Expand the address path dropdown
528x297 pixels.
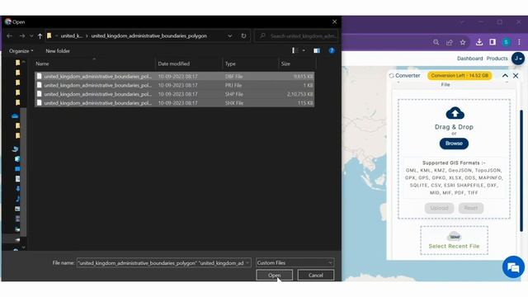pyautogui.click(x=229, y=36)
